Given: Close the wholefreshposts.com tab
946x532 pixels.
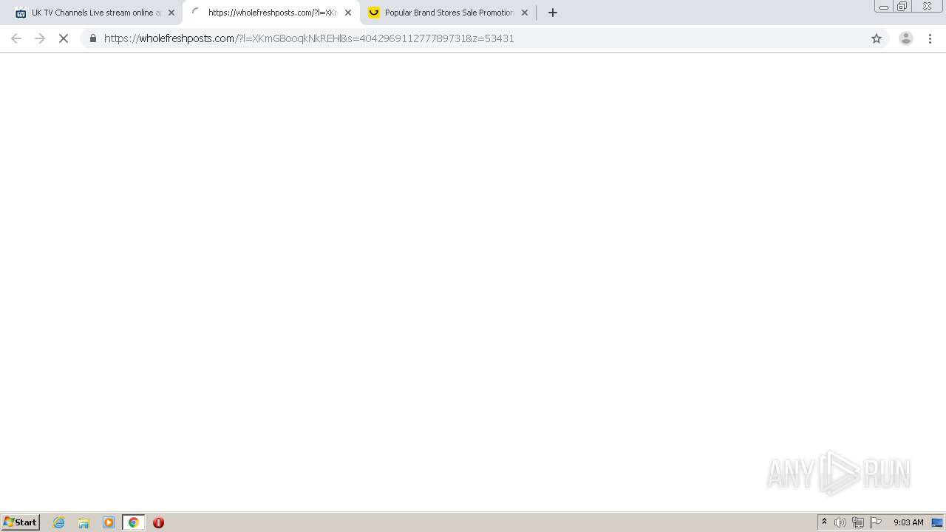Looking at the screenshot, I should (x=348, y=13).
